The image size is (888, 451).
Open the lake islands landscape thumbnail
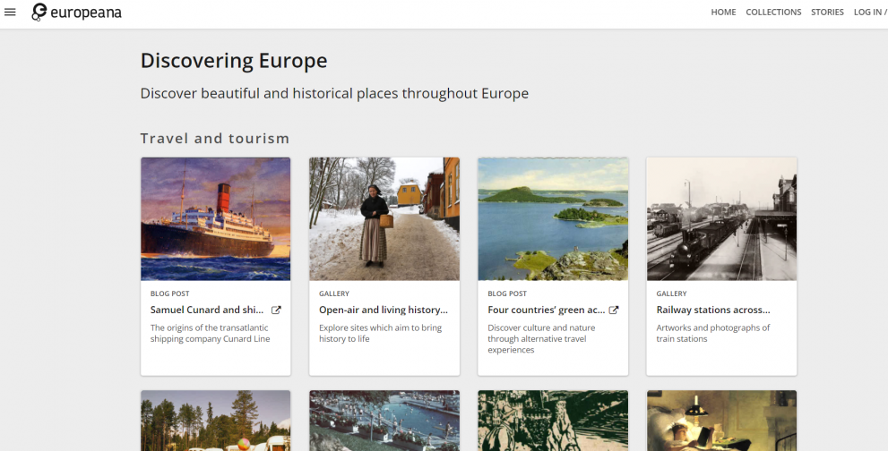[553, 219]
